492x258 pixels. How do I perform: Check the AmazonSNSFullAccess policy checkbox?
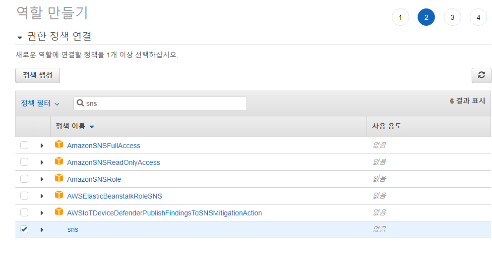(24, 145)
